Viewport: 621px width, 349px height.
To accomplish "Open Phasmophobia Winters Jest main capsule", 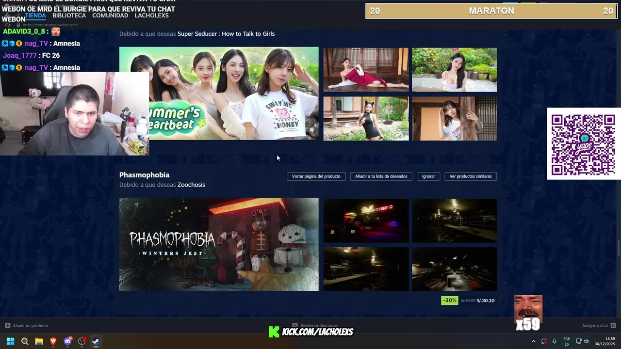I will pyautogui.click(x=219, y=244).
